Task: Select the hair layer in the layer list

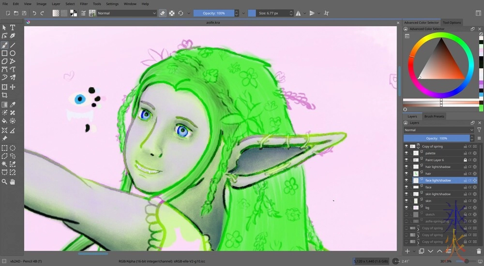Action: (x=428, y=173)
